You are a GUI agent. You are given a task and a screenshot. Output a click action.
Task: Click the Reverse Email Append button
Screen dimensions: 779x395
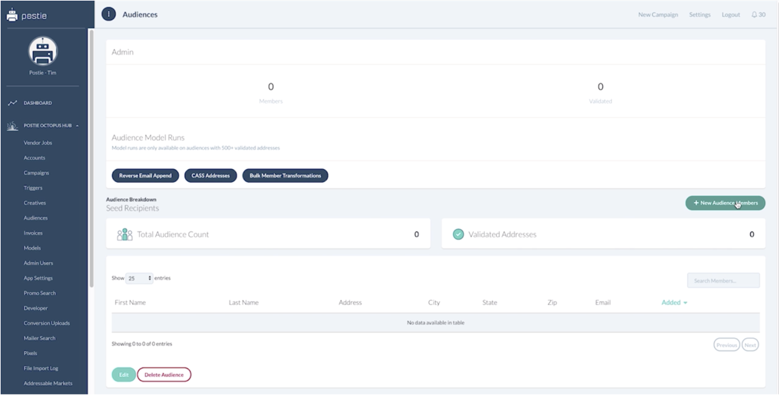(145, 176)
